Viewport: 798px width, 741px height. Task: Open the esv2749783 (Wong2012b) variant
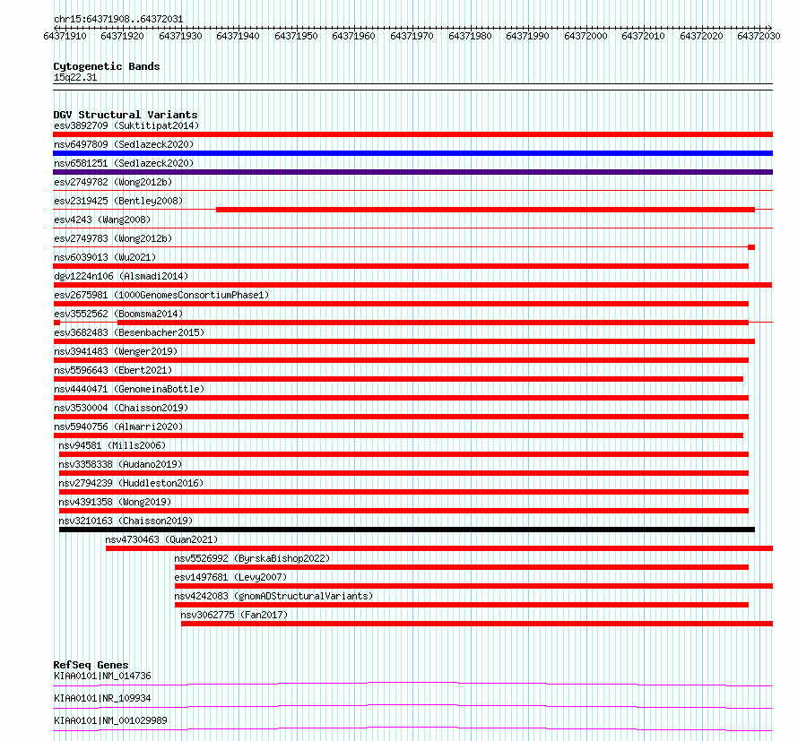click(113, 238)
